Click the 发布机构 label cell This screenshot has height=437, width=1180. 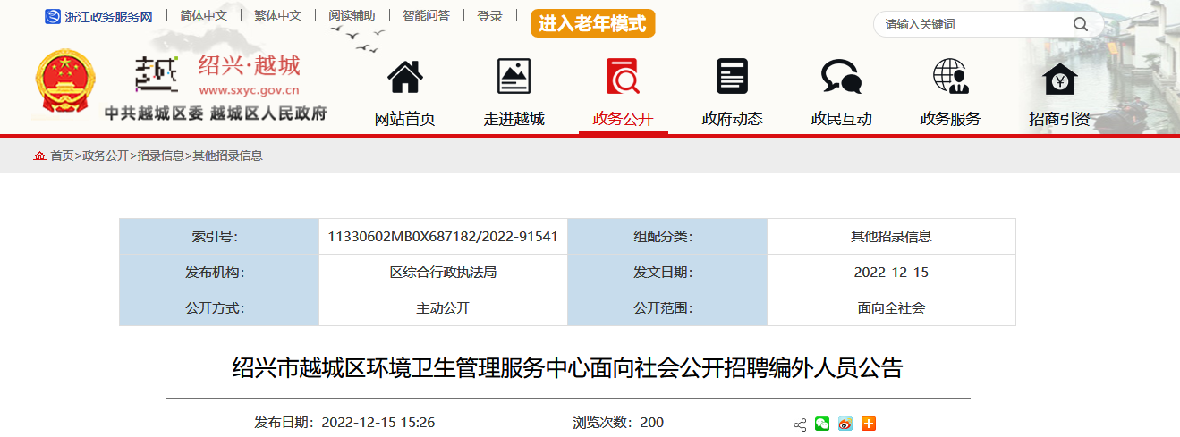coord(219,273)
